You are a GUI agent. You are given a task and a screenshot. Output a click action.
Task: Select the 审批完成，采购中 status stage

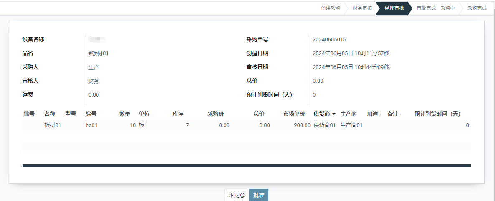point(435,8)
